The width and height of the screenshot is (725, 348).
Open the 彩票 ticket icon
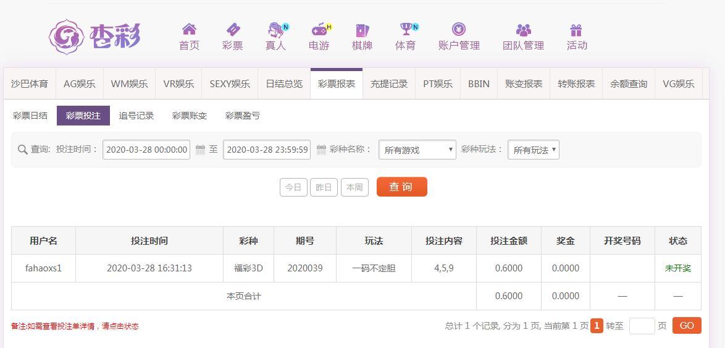(x=233, y=30)
